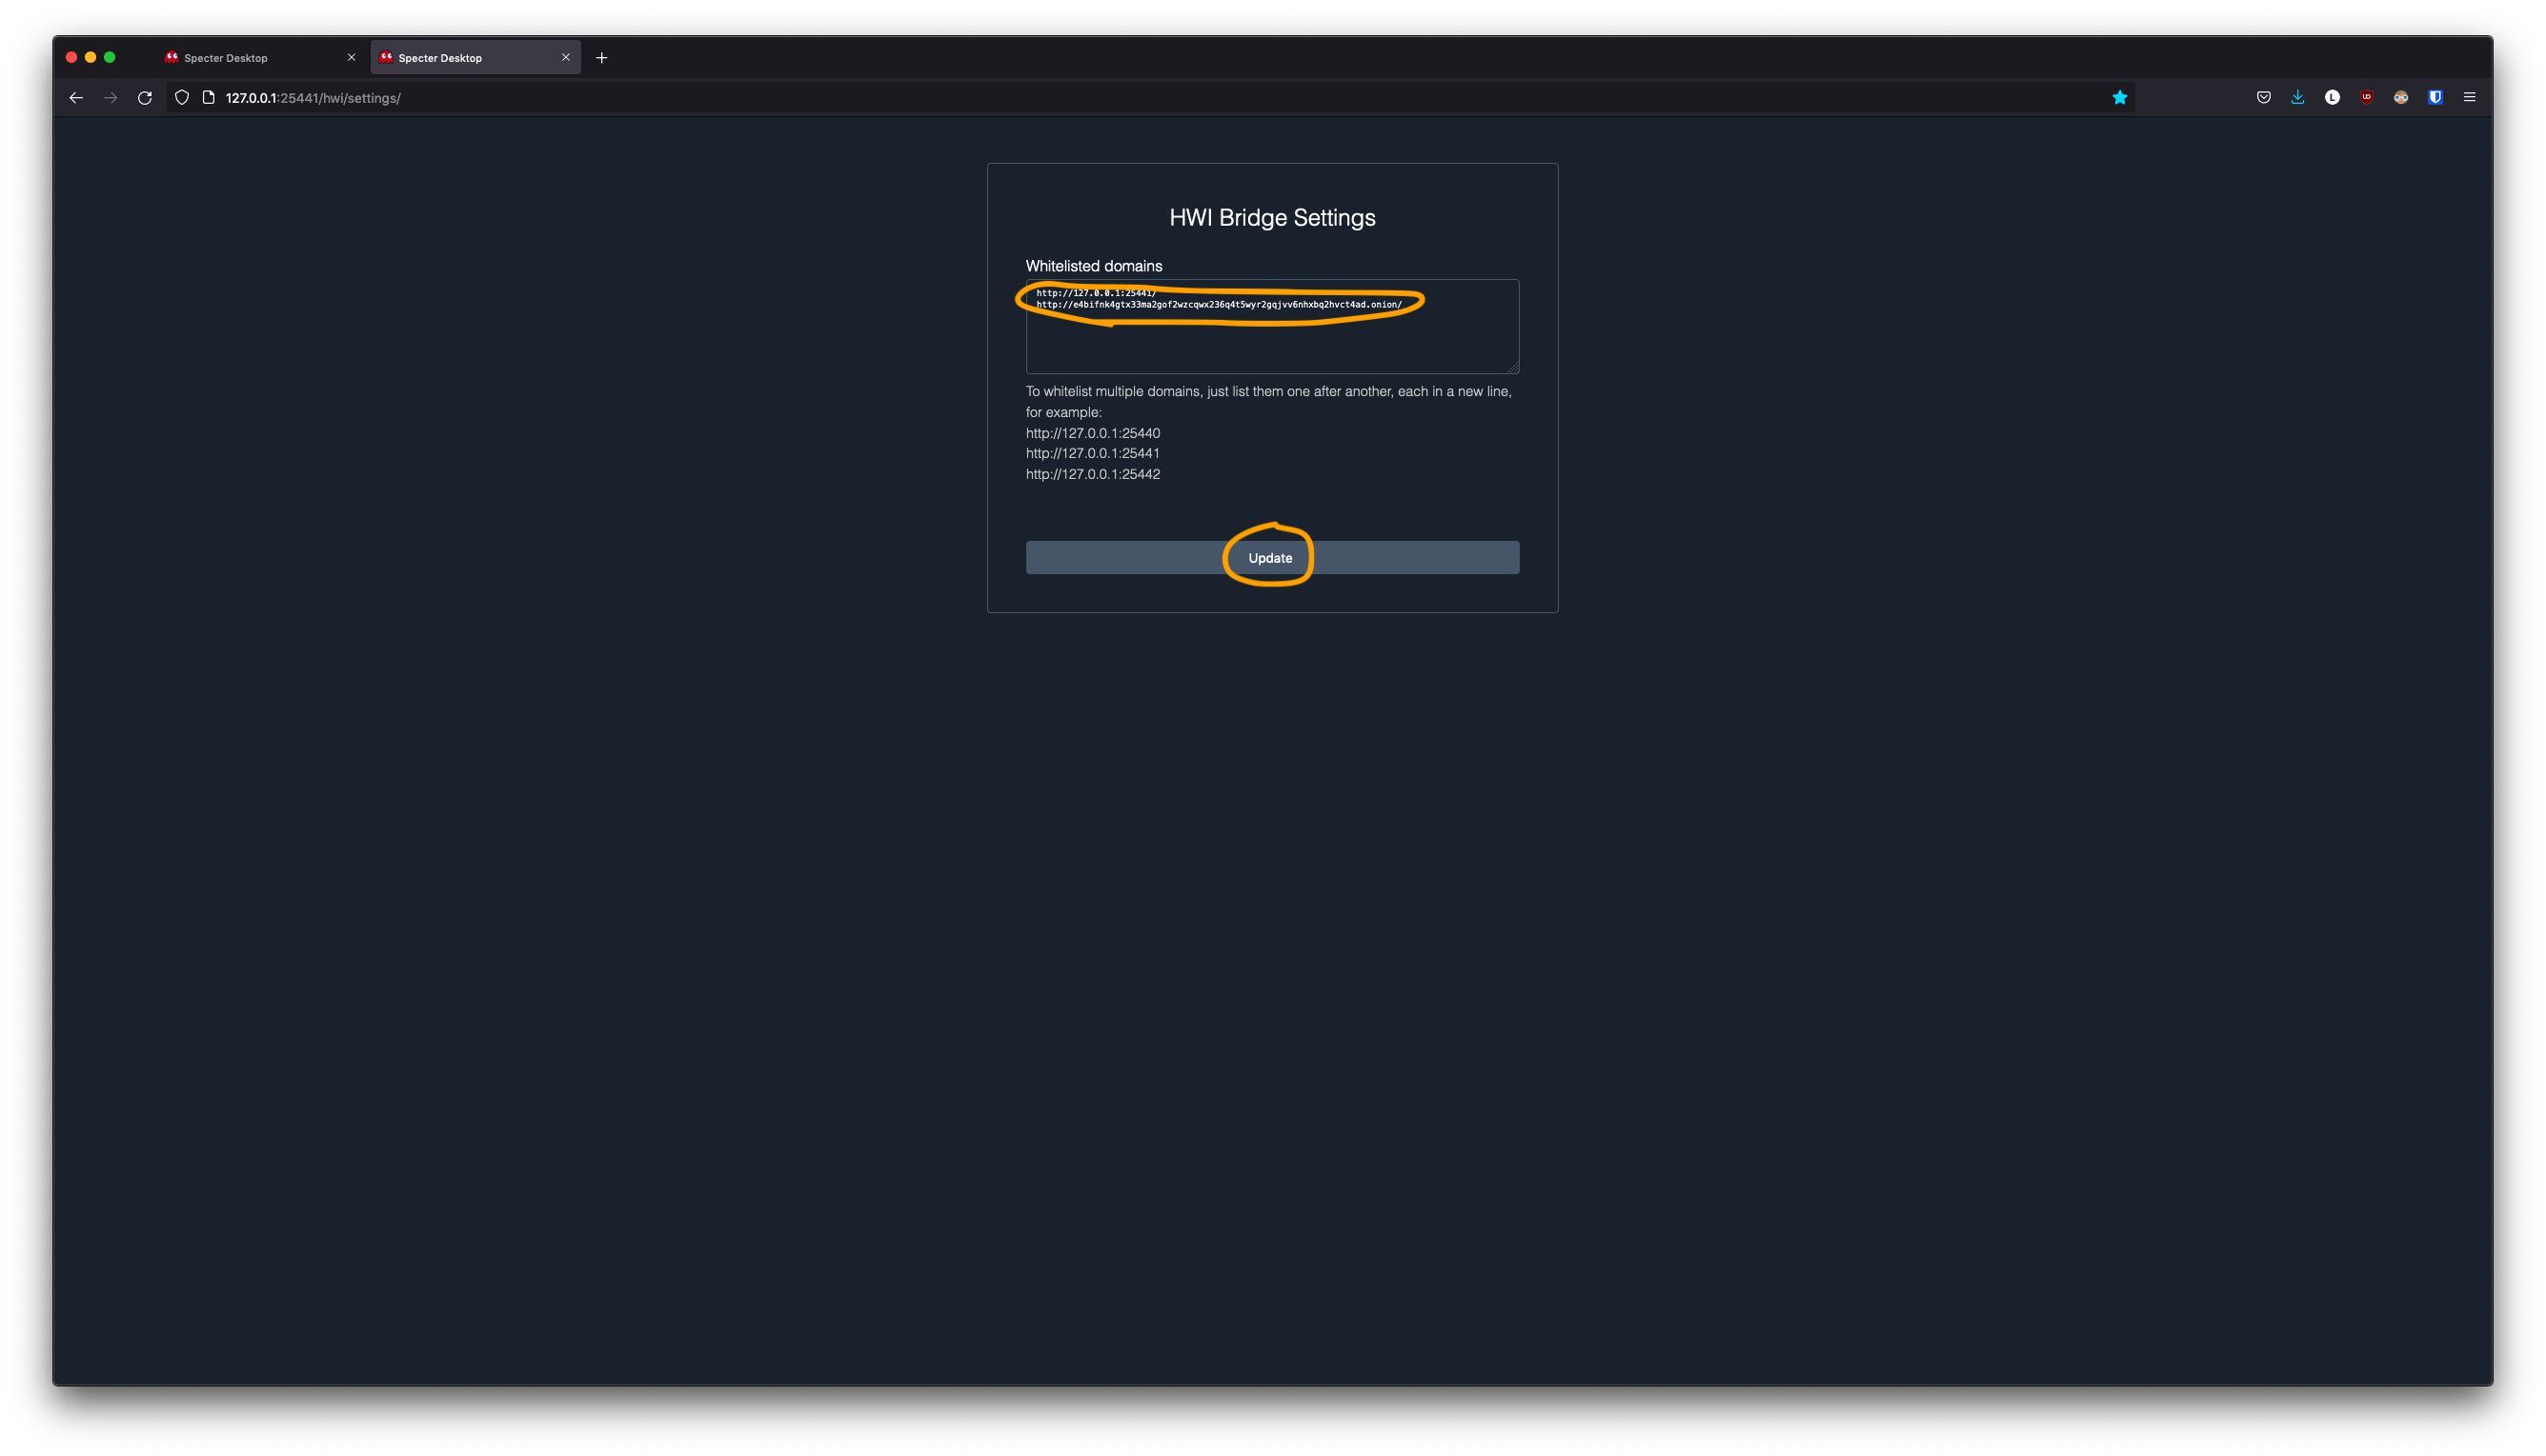
Task: Go back using the browser back arrow
Action: click(x=76, y=98)
